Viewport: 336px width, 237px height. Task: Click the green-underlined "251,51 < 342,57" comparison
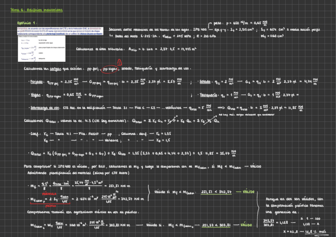pos(216,192)
